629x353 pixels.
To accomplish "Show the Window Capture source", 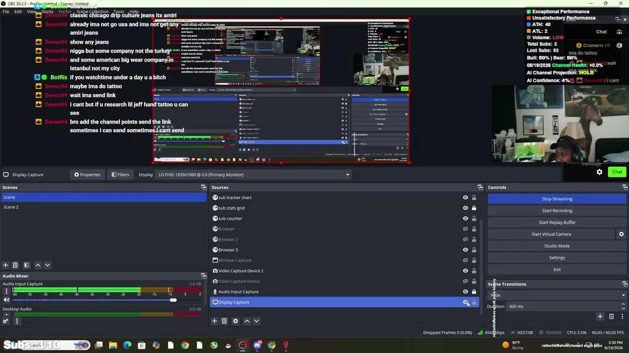I will click(465, 260).
